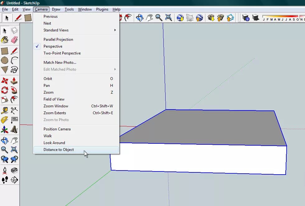The width and height of the screenshot is (305, 206).
Task: Pick the Circle drawing tool
Action: [5, 60]
